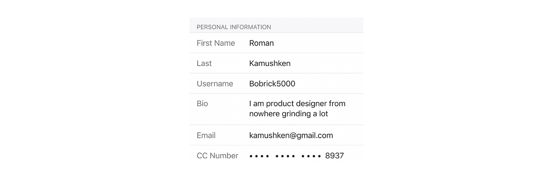
Task: Edit the Username value Bobrick5000
Action: click(x=272, y=84)
